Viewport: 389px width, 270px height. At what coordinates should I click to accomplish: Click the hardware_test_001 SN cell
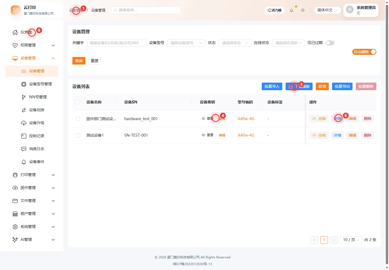click(x=141, y=119)
